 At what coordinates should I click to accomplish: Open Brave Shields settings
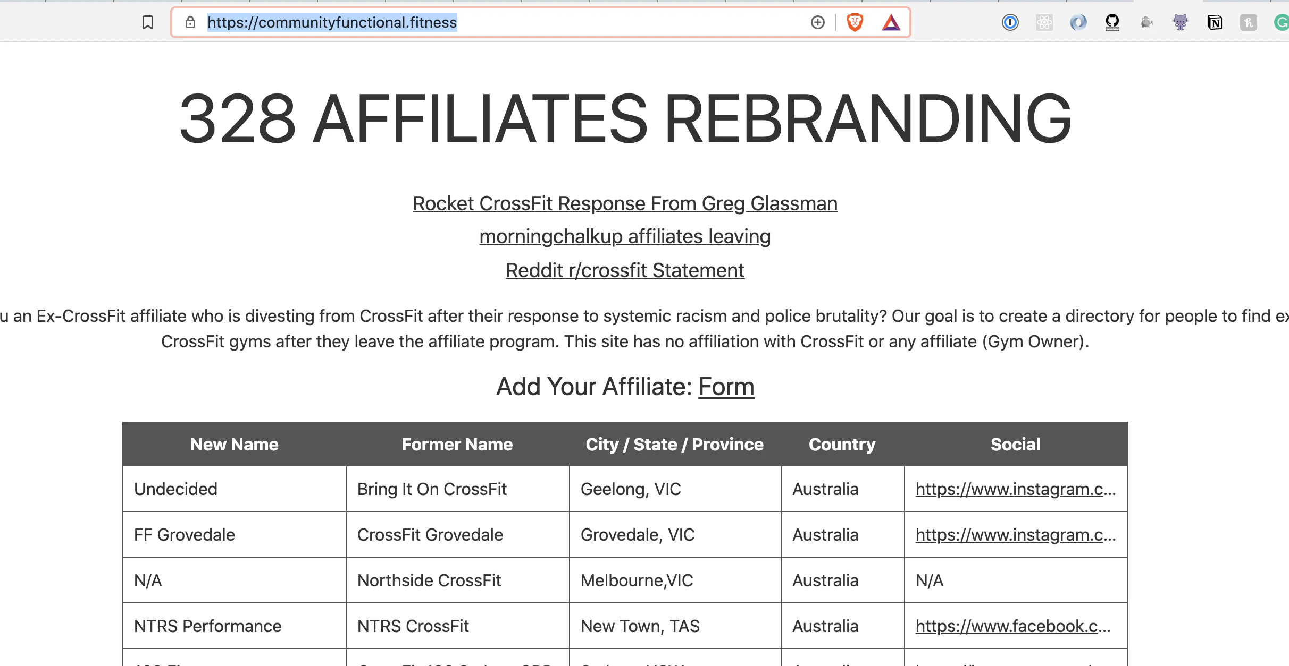pos(855,22)
